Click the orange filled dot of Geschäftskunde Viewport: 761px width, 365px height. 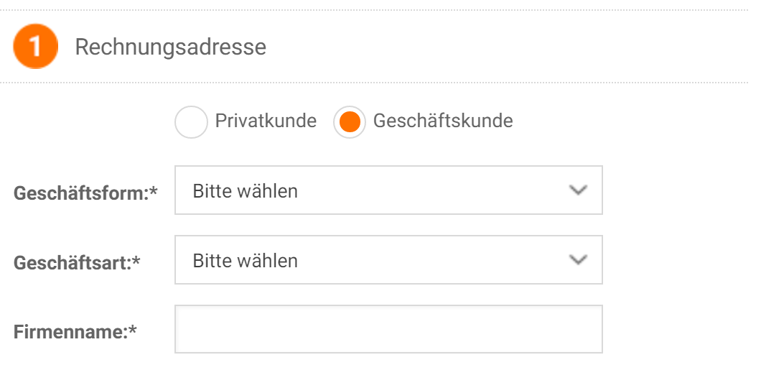tap(350, 122)
